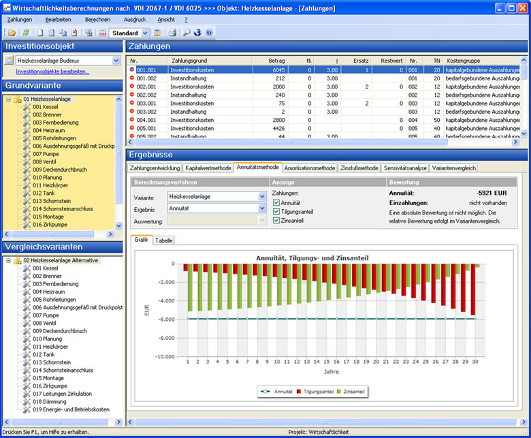Click the blue help question mark icon
The image size is (531, 438).
tap(209, 33)
